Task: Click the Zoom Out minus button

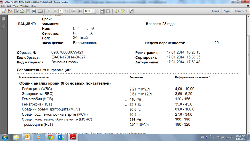Action: pyautogui.click(x=74, y=11)
